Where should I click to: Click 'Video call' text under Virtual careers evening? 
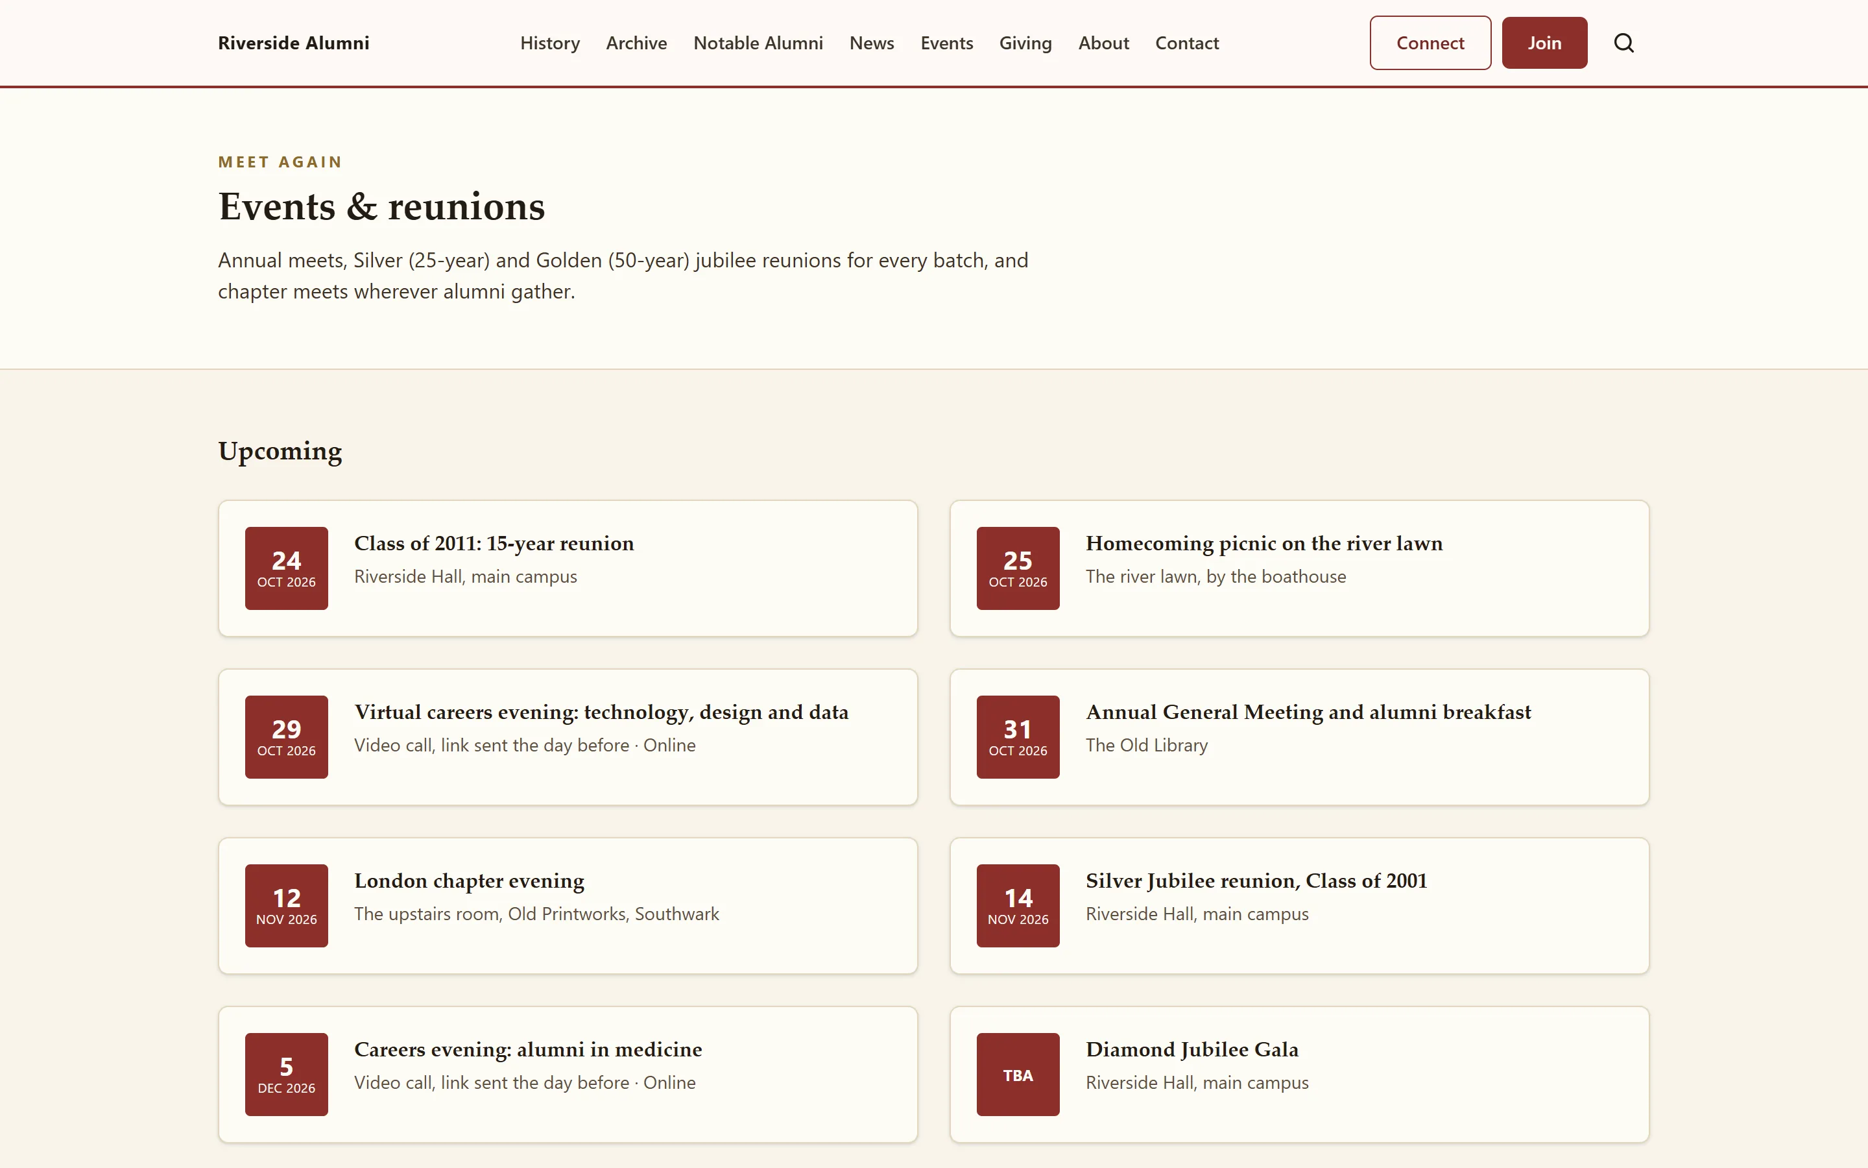(x=525, y=746)
